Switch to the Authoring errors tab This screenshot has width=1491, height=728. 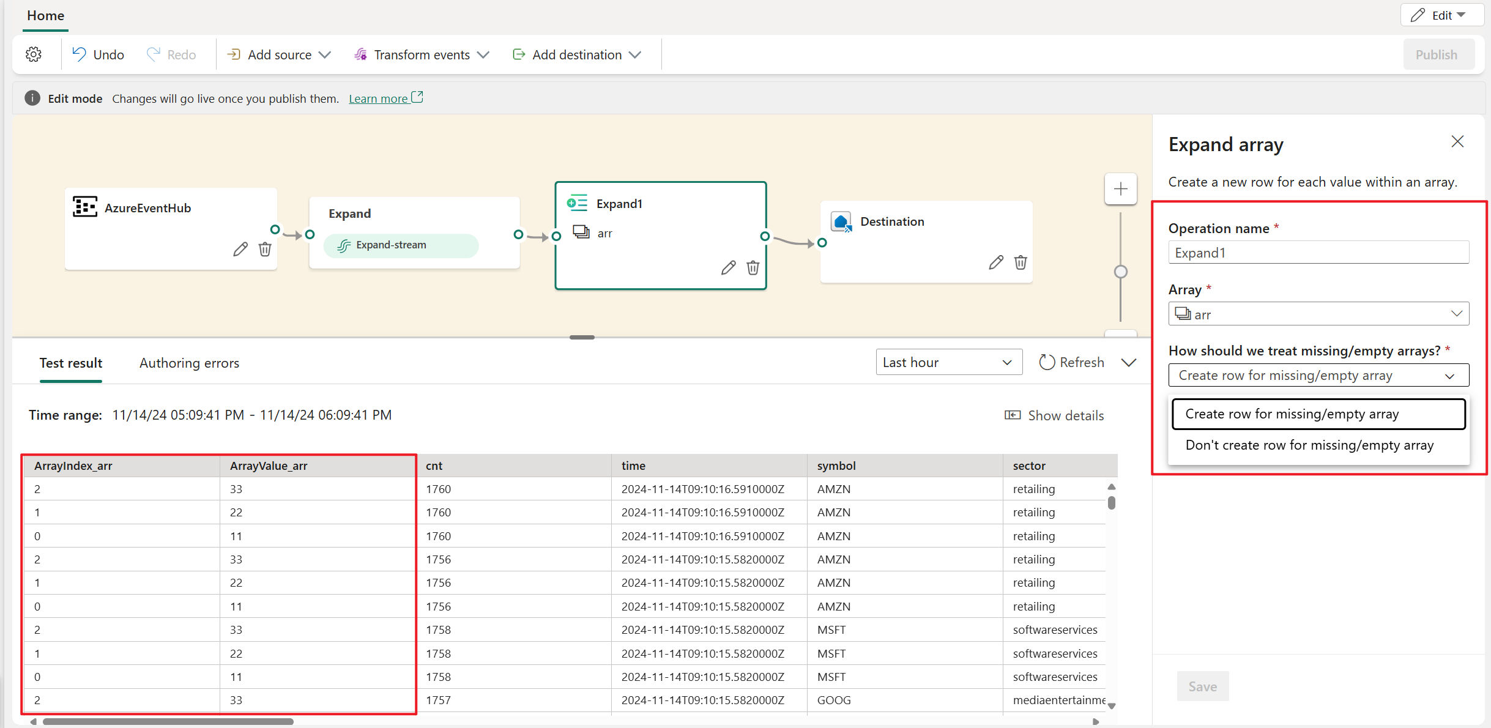[x=187, y=363]
